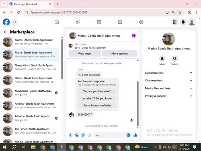Click the chat messages scrollbar
Image resolution: width=201 pixels, height=151 pixels.
pyautogui.click(x=137, y=103)
